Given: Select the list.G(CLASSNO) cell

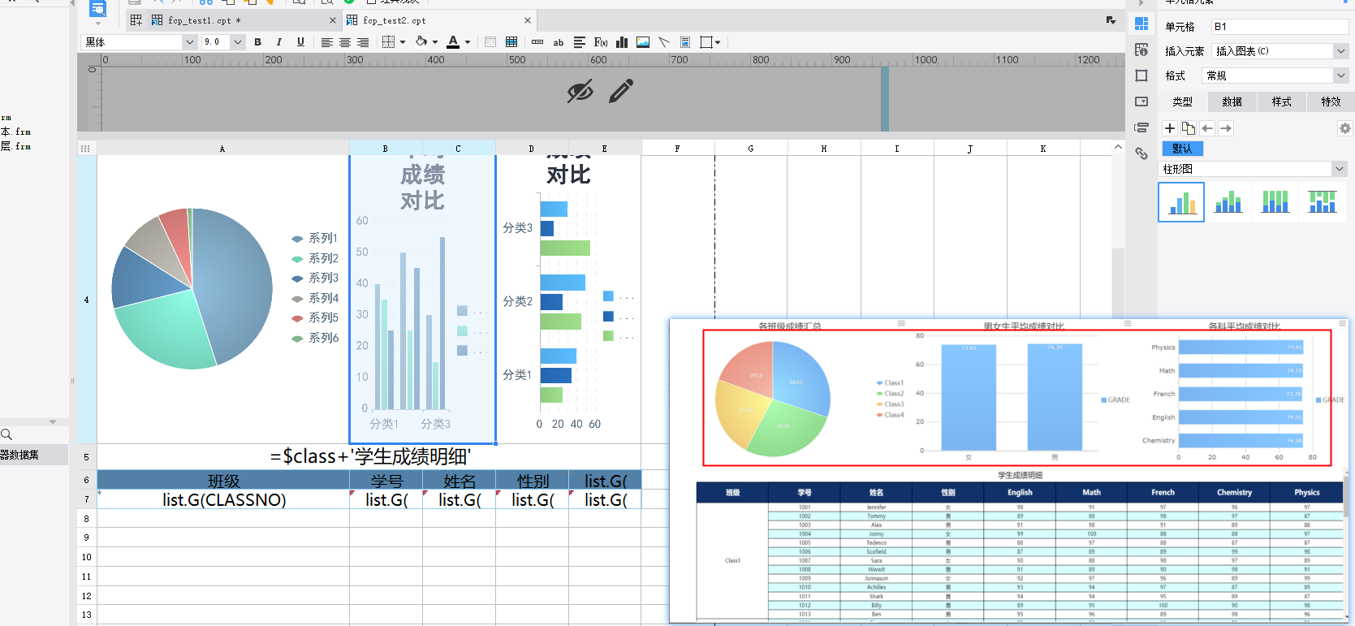Looking at the screenshot, I should [223, 500].
